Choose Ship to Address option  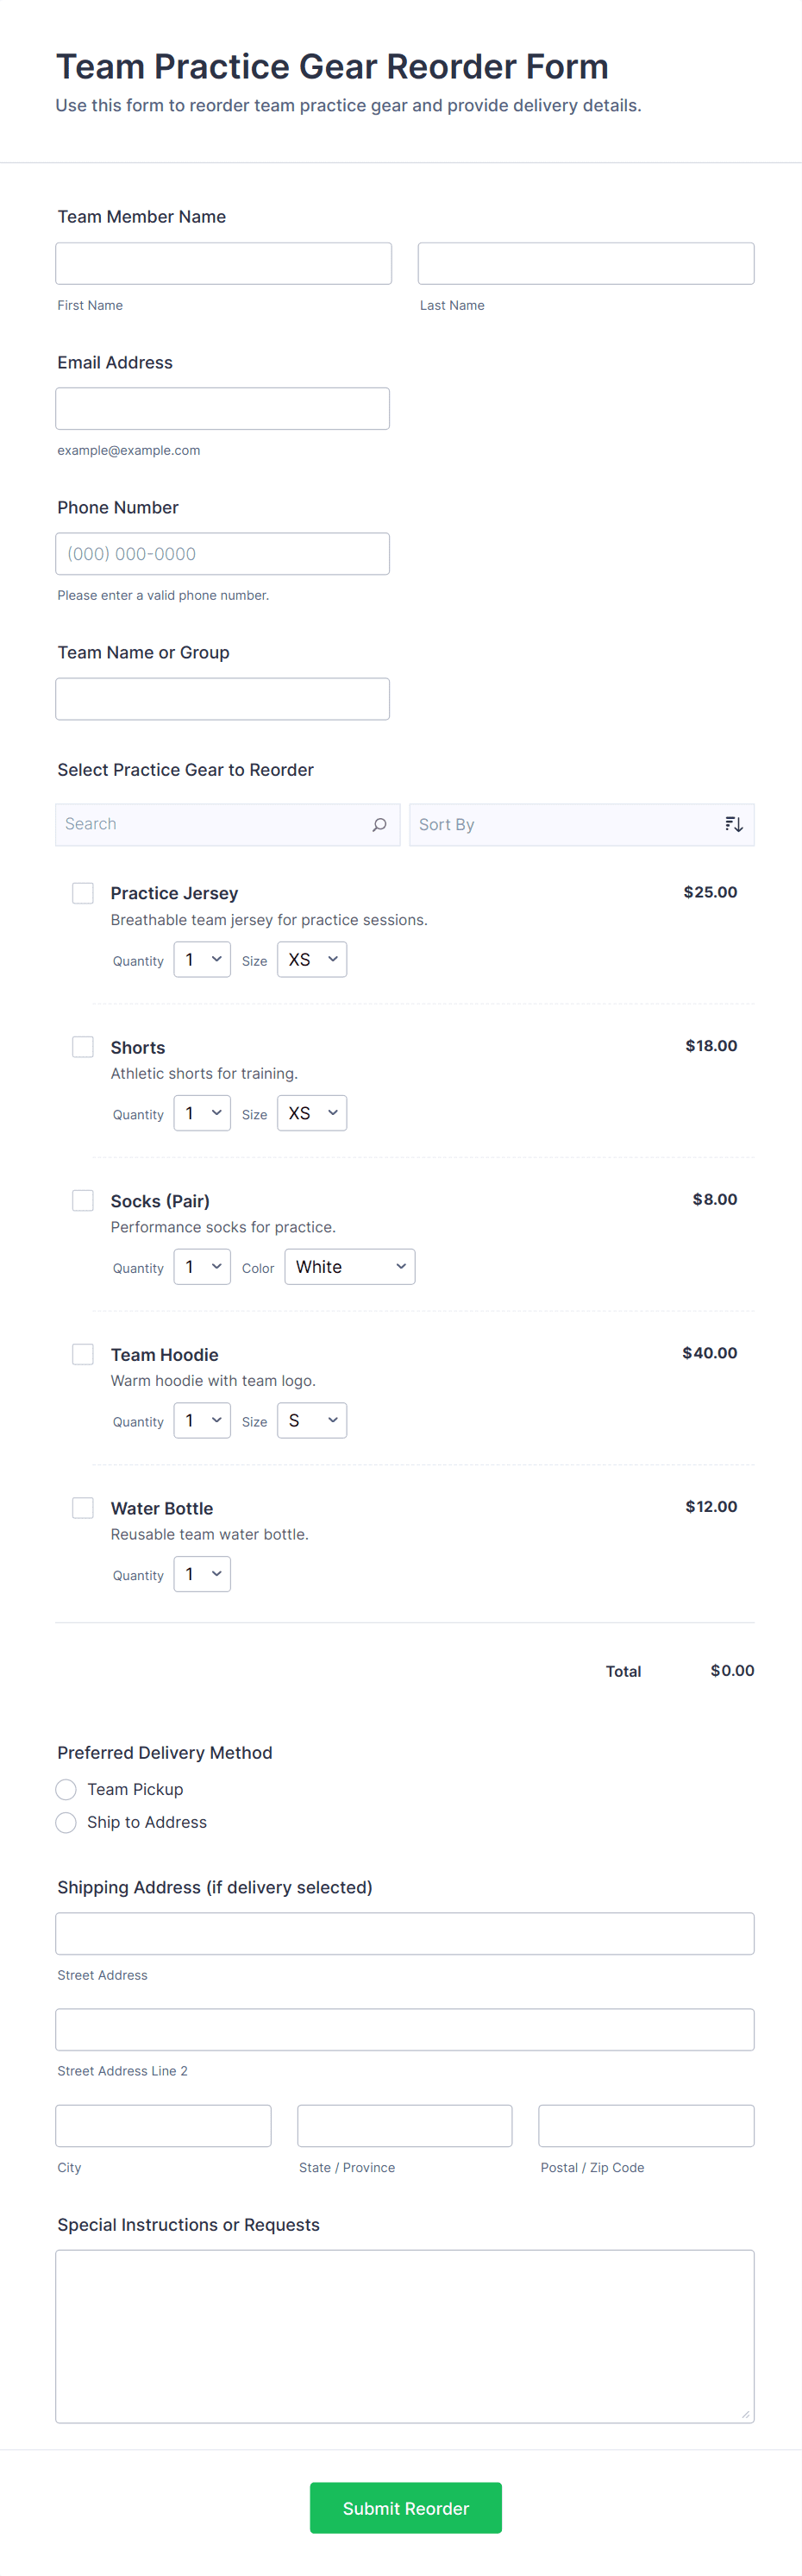pos(67,1822)
